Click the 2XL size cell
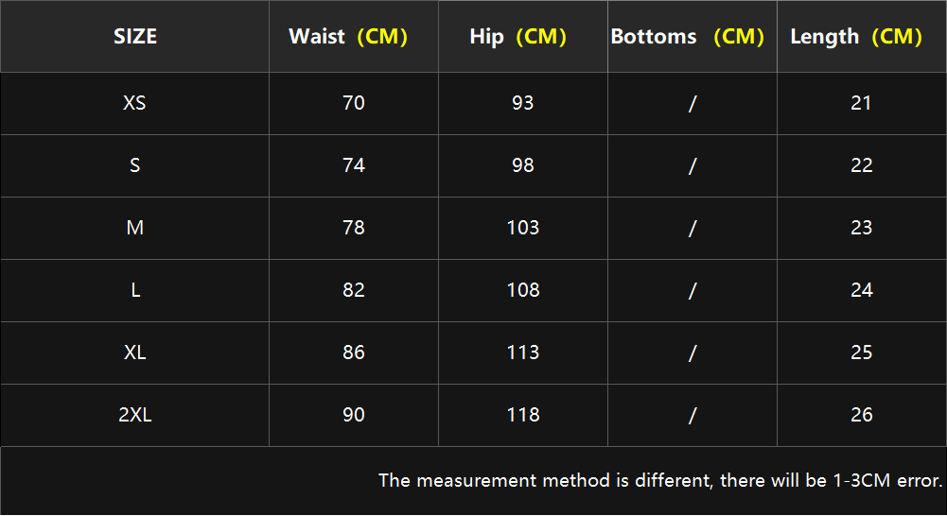Image resolution: width=947 pixels, height=516 pixels. click(134, 415)
